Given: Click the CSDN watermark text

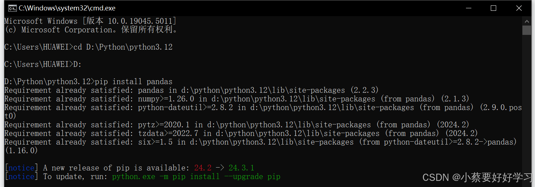Looking at the screenshot, I should pyautogui.click(x=477, y=177).
